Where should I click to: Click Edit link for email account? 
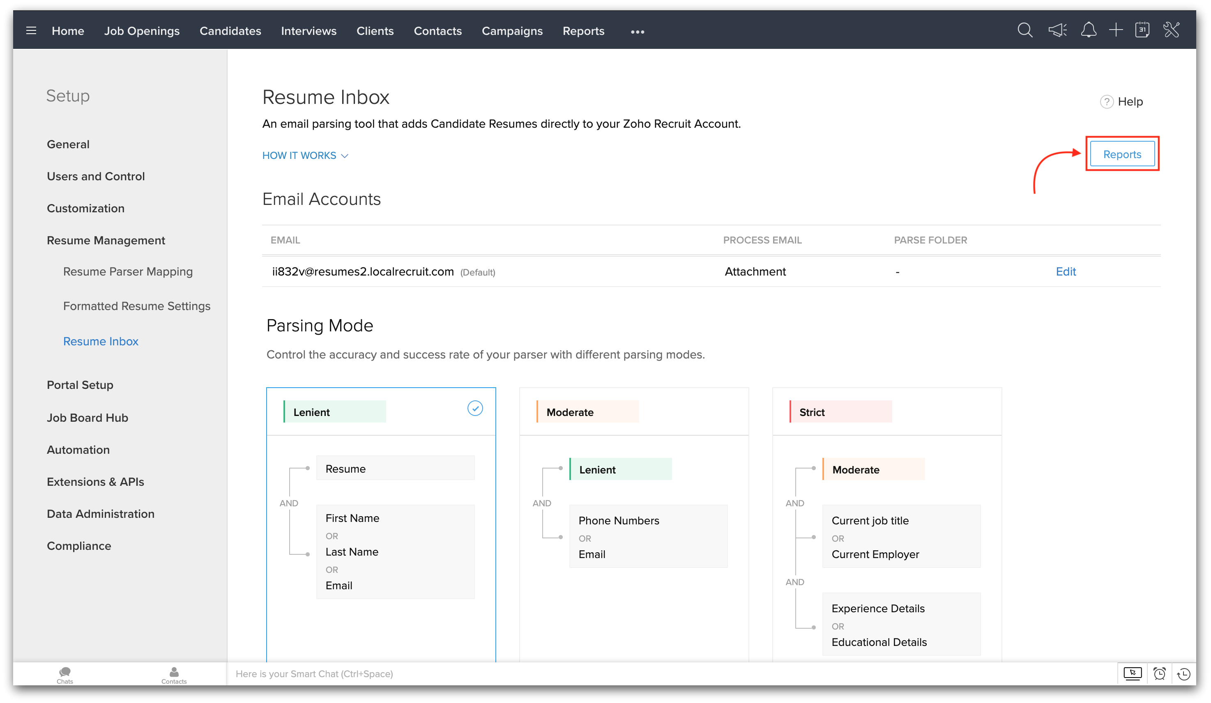tap(1066, 271)
